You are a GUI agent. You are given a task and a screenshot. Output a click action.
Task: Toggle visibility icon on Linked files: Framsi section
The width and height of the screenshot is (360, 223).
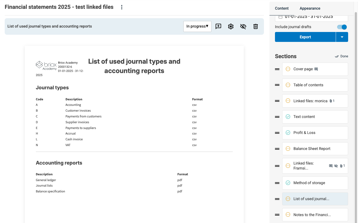coord(336,166)
